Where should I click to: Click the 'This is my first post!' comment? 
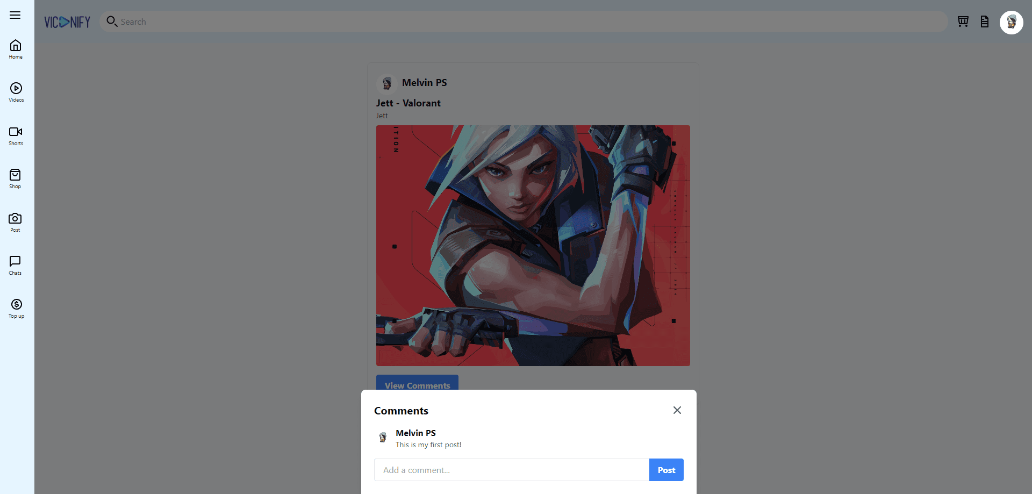pyautogui.click(x=428, y=445)
